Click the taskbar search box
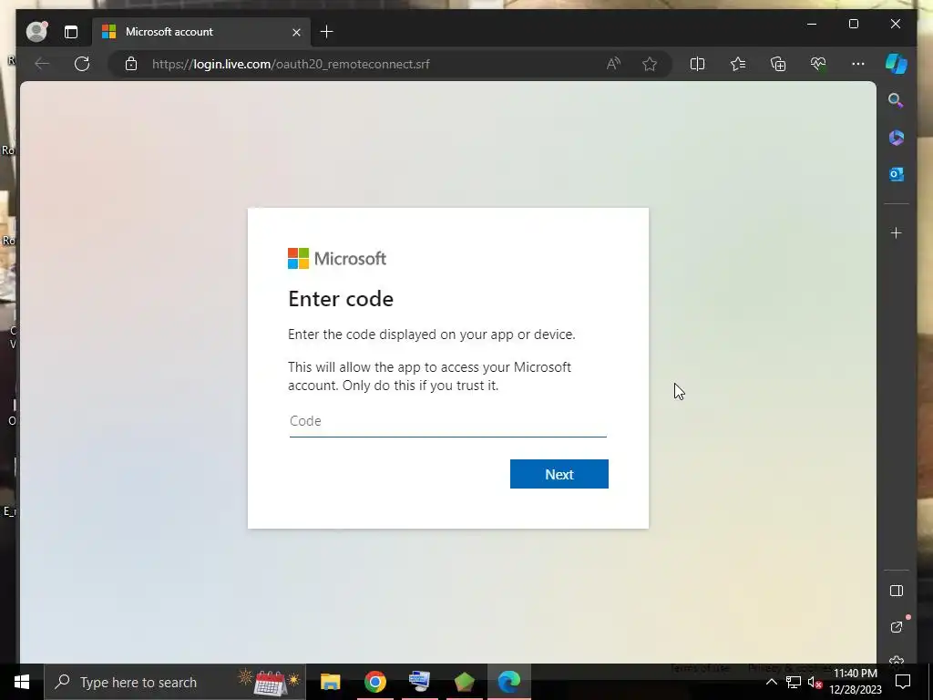Image resolution: width=933 pixels, height=700 pixels. tap(175, 682)
